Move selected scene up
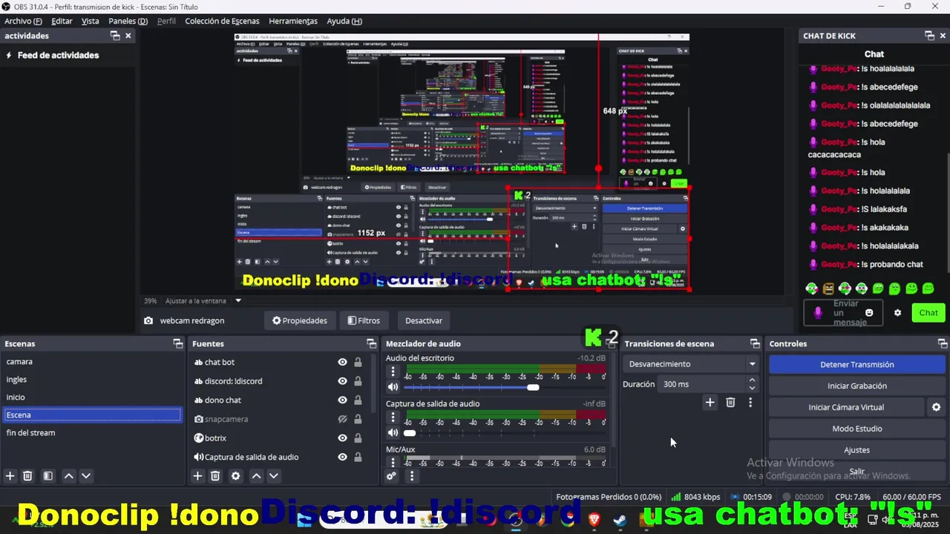Screen dimensions: 950x534 [68, 476]
